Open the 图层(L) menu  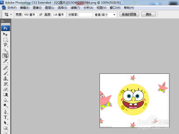[49, 8]
